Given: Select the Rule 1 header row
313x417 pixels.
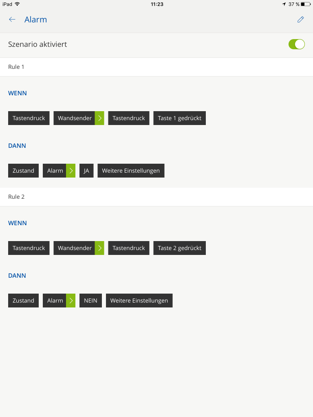Looking at the screenshot, I should click(x=156, y=67).
